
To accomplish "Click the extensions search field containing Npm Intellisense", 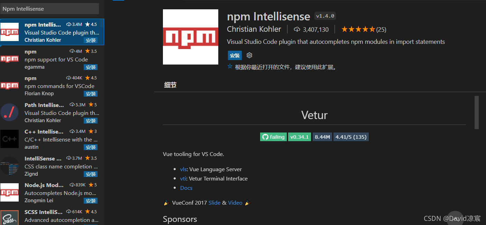I will pyautogui.click(x=50, y=9).
